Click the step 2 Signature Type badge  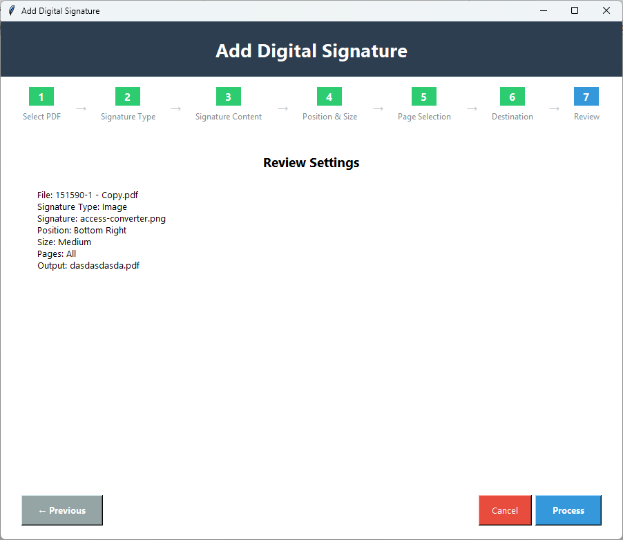click(x=127, y=97)
